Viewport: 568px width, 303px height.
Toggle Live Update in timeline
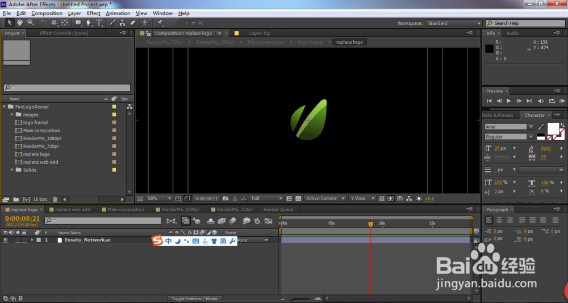[x=186, y=221]
